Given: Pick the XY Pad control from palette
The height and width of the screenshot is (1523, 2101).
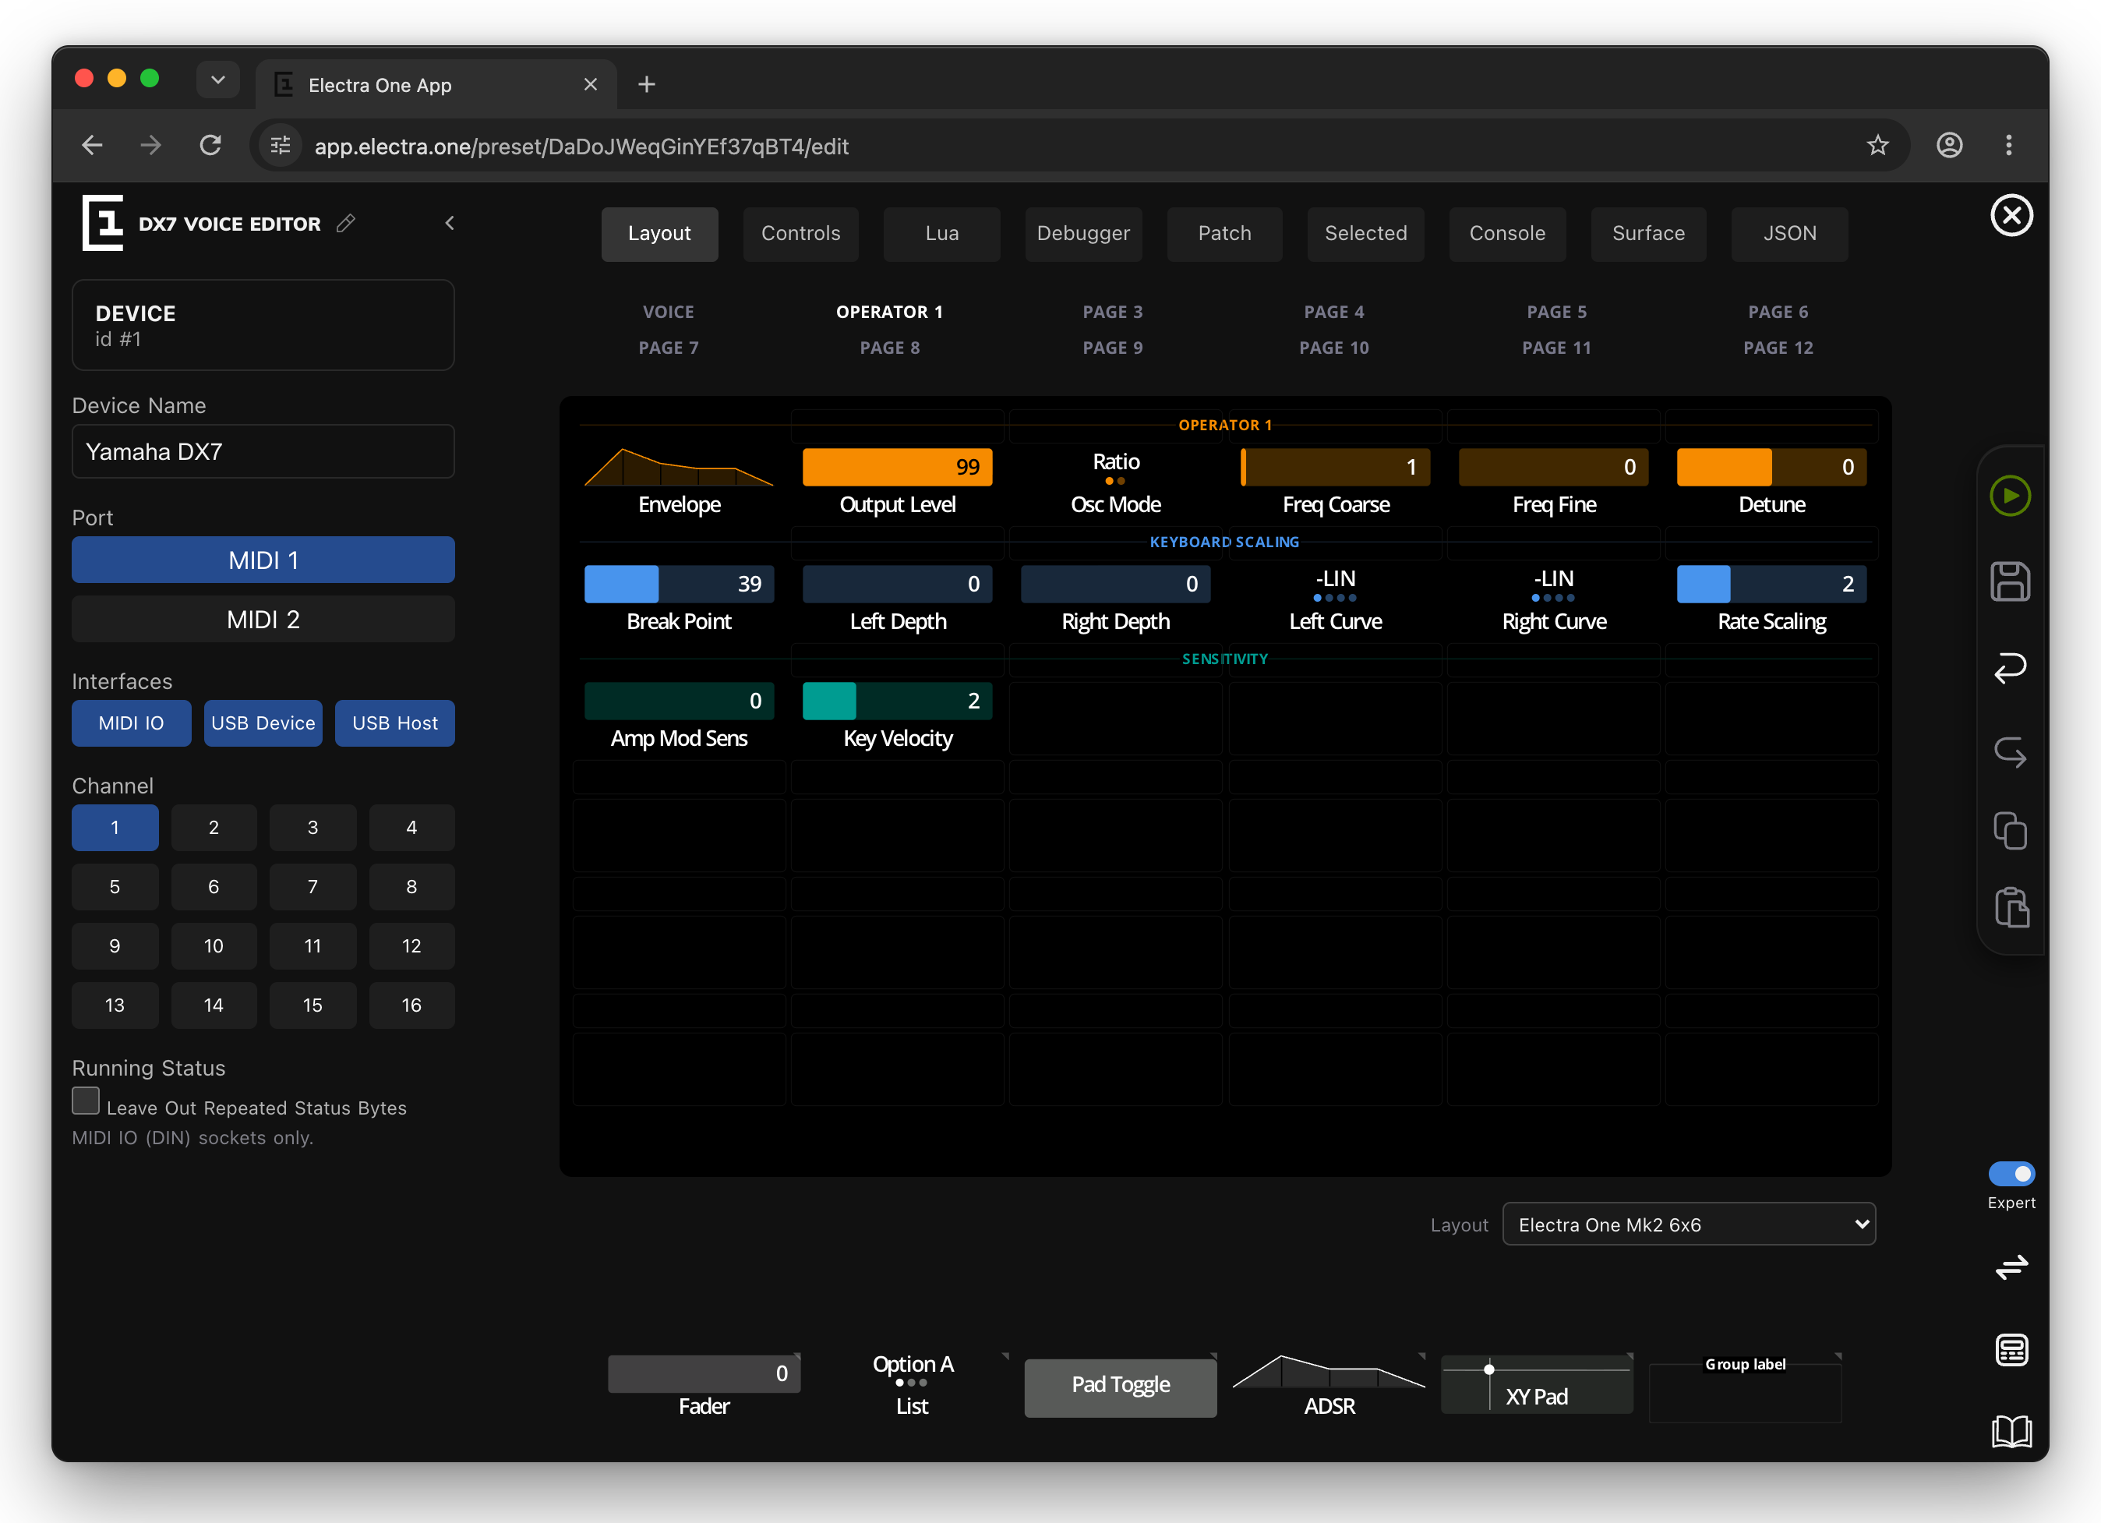Looking at the screenshot, I should tap(1536, 1385).
